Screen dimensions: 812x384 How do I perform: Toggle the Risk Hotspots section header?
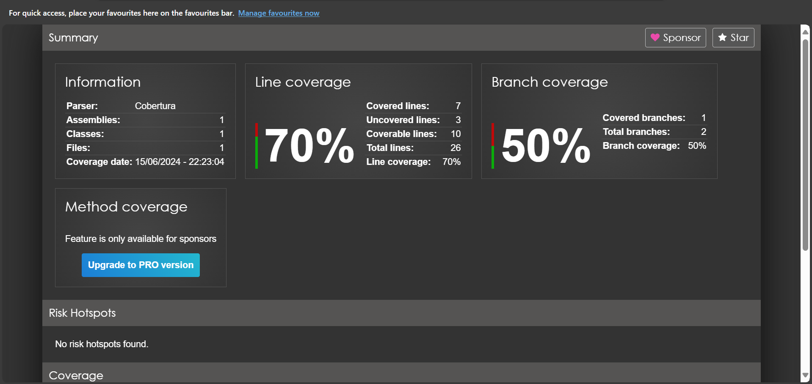(x=82, y=313)
